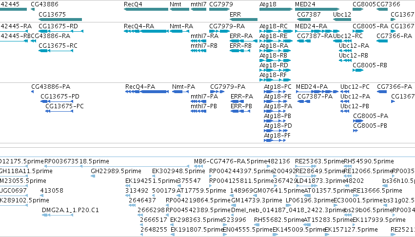Click the Ubc12 gene label

tap(342, 14)
